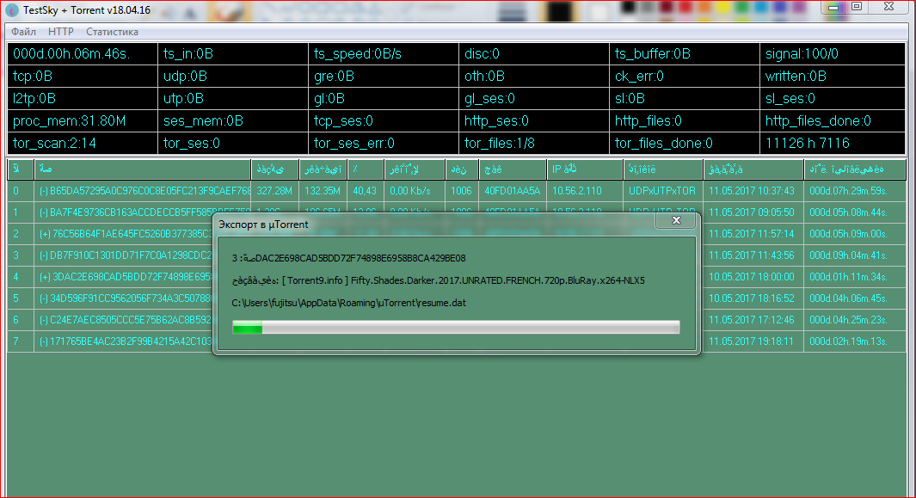Click the TestSky app icon in title bar
The image size is (916, 498).
pos(12,8)
